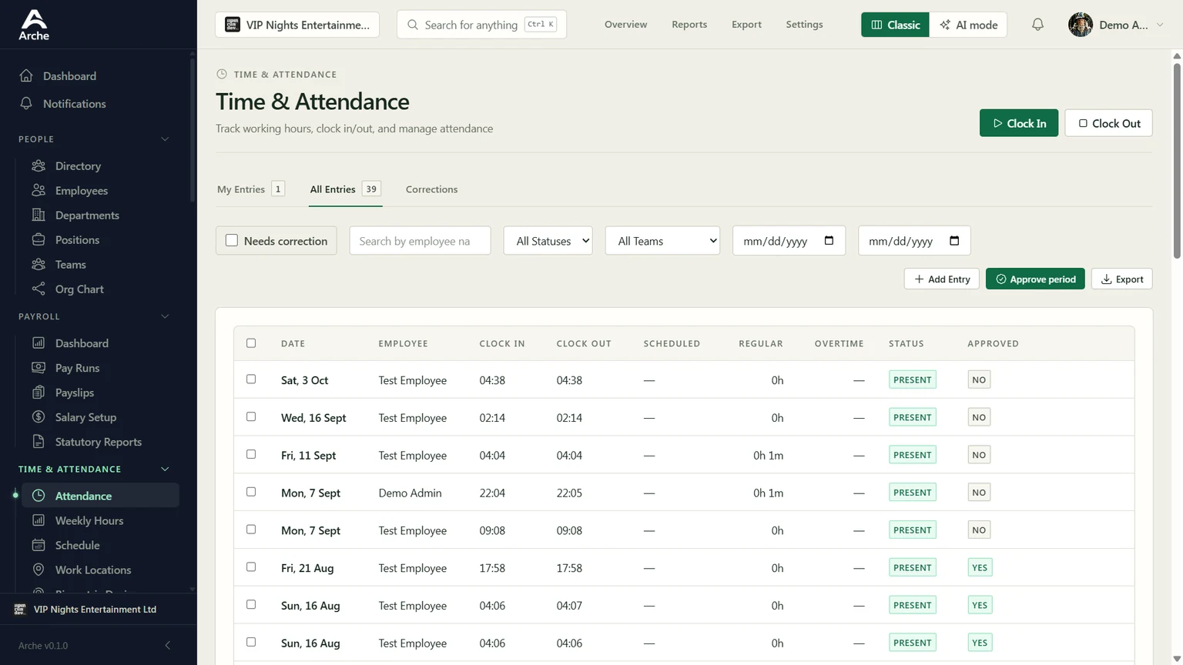This screenshot has height=665, width=1183.
Task: Select the Salary Setup dollar icon
Action: point(39,417)
